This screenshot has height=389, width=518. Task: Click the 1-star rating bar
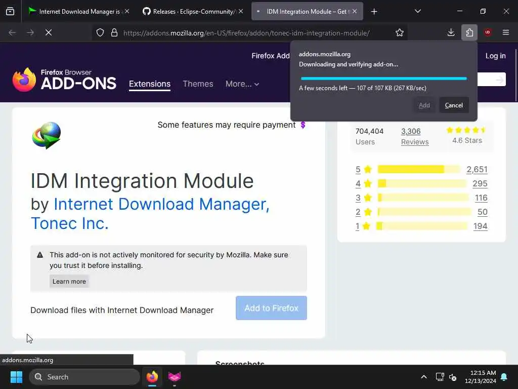(x=422, y=226)
